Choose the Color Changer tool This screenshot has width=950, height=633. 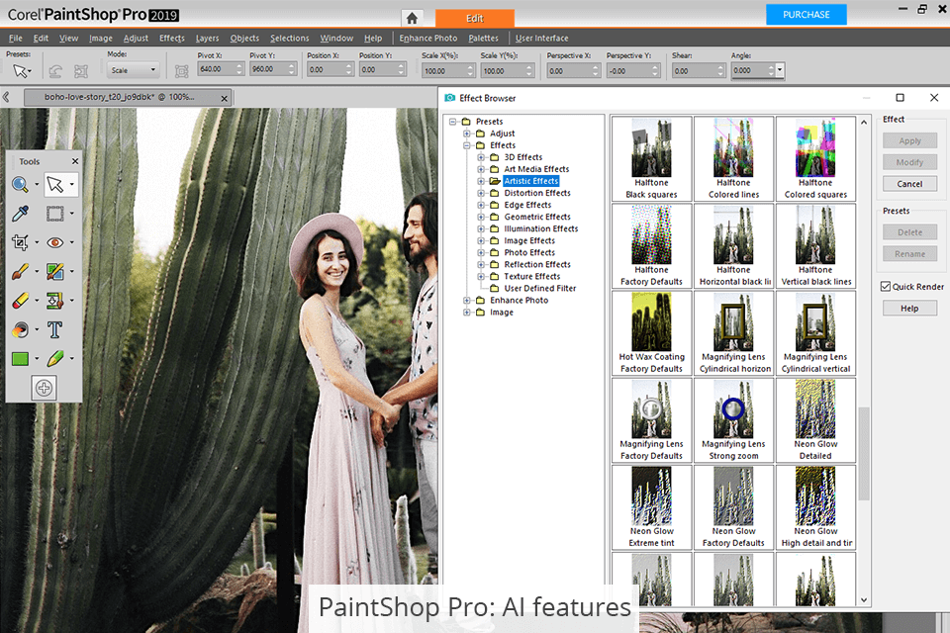[20, 329]
